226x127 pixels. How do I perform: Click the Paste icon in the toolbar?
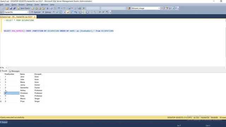click(55, 8)
